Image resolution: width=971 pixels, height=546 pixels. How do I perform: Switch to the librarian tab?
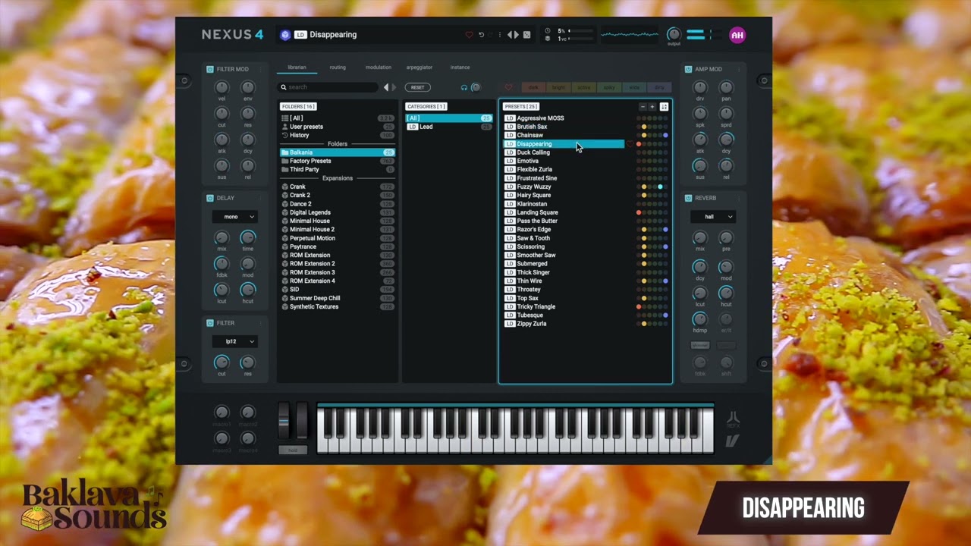(297, 67)
